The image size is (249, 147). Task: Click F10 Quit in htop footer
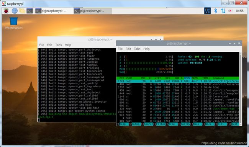coord(233,124)
